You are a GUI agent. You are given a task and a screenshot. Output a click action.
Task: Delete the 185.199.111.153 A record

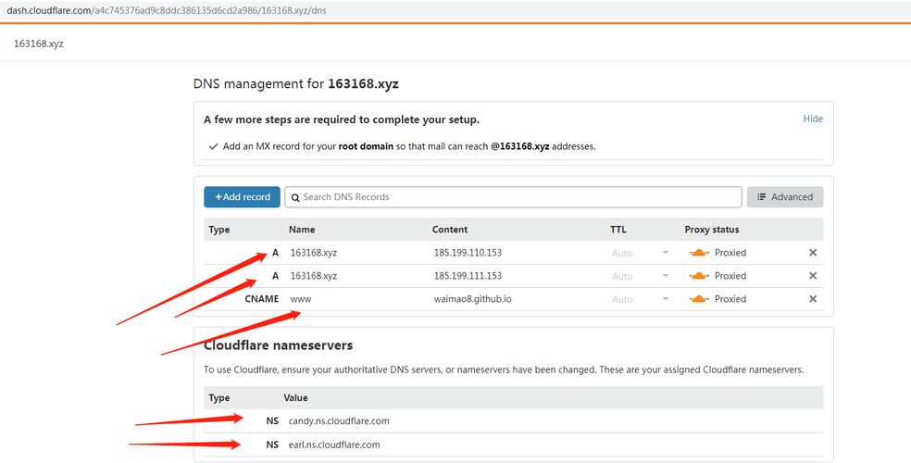tap(813, 276)
